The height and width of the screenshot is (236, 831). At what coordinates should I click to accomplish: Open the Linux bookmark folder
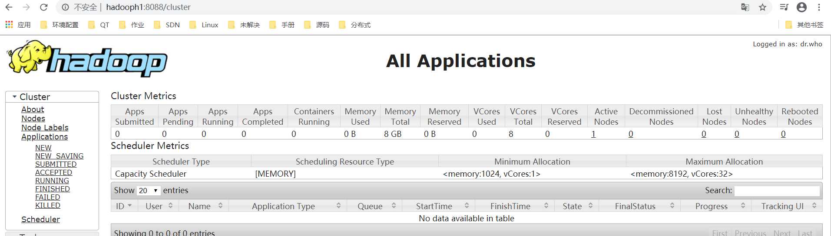[204, 25]
